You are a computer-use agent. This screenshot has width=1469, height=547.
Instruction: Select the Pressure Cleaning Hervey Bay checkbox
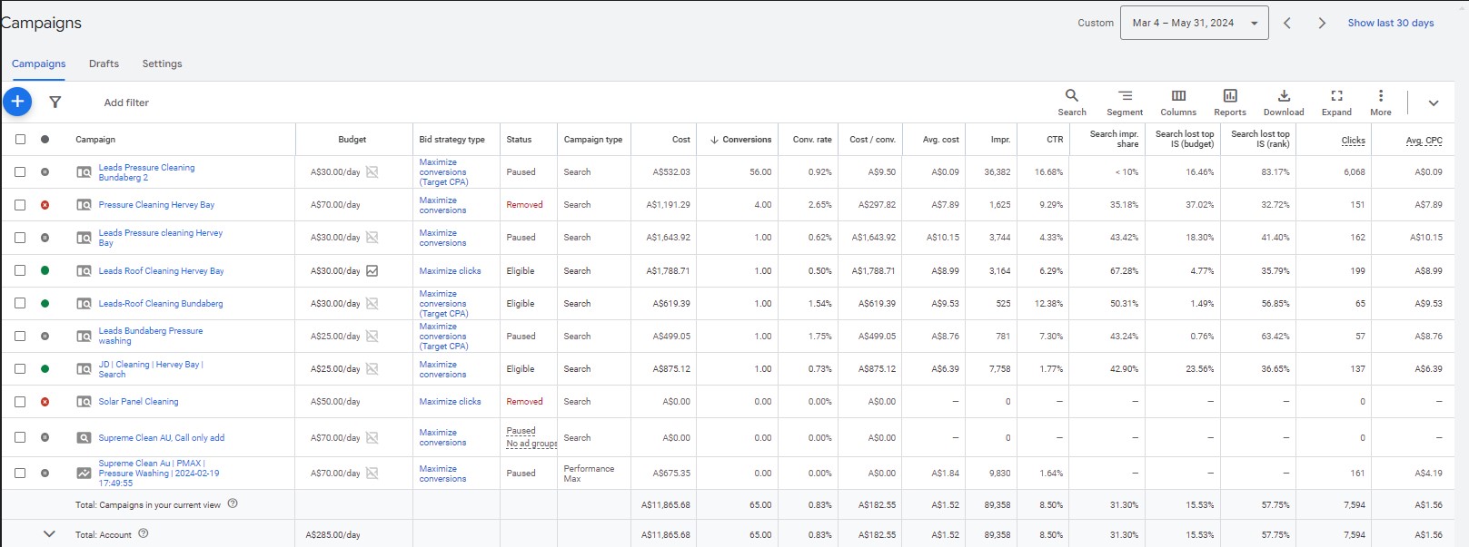pyautogui.click(x=20, y=205)
